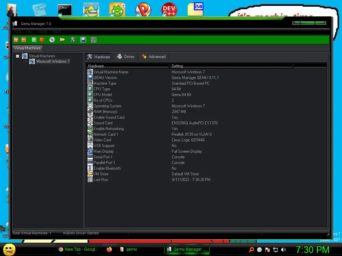Viewport: 342px width, 256px height.
Task: Select Virtual Machines root tree item
Action: click(x=42, y=56)
